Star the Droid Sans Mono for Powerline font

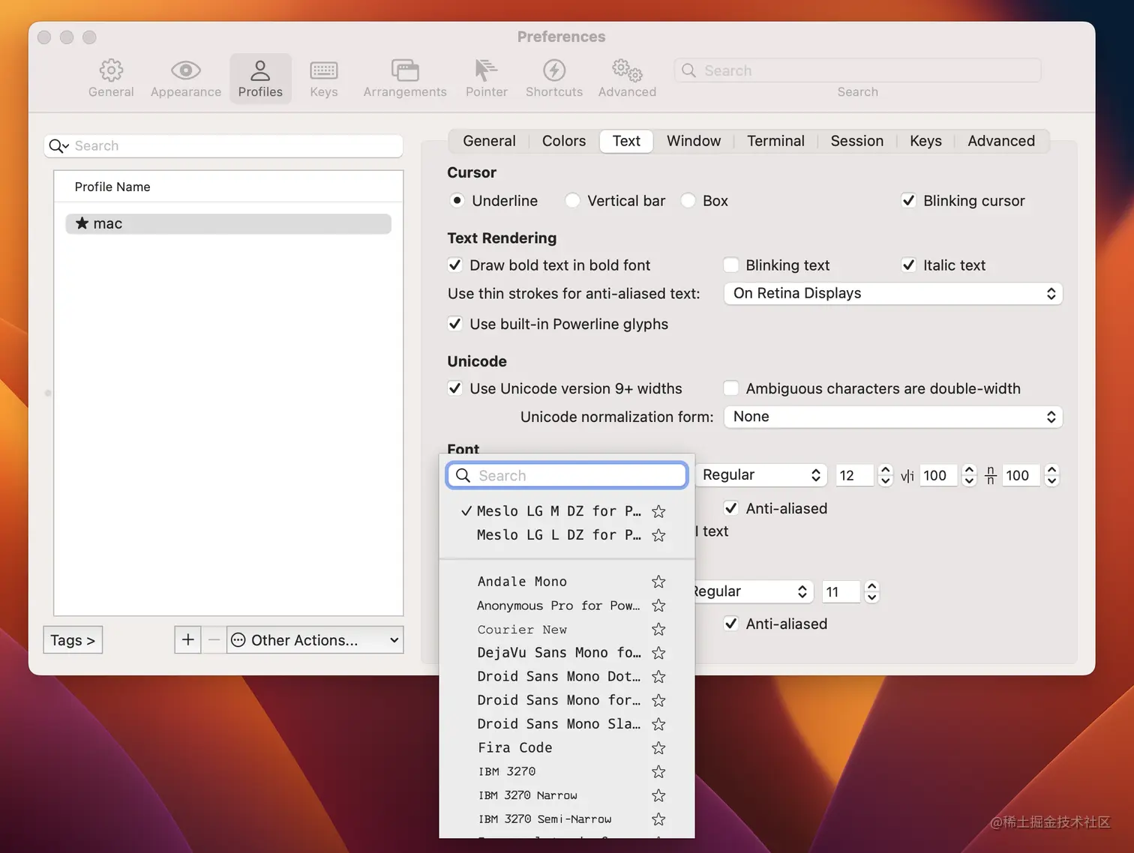(658, 700)
